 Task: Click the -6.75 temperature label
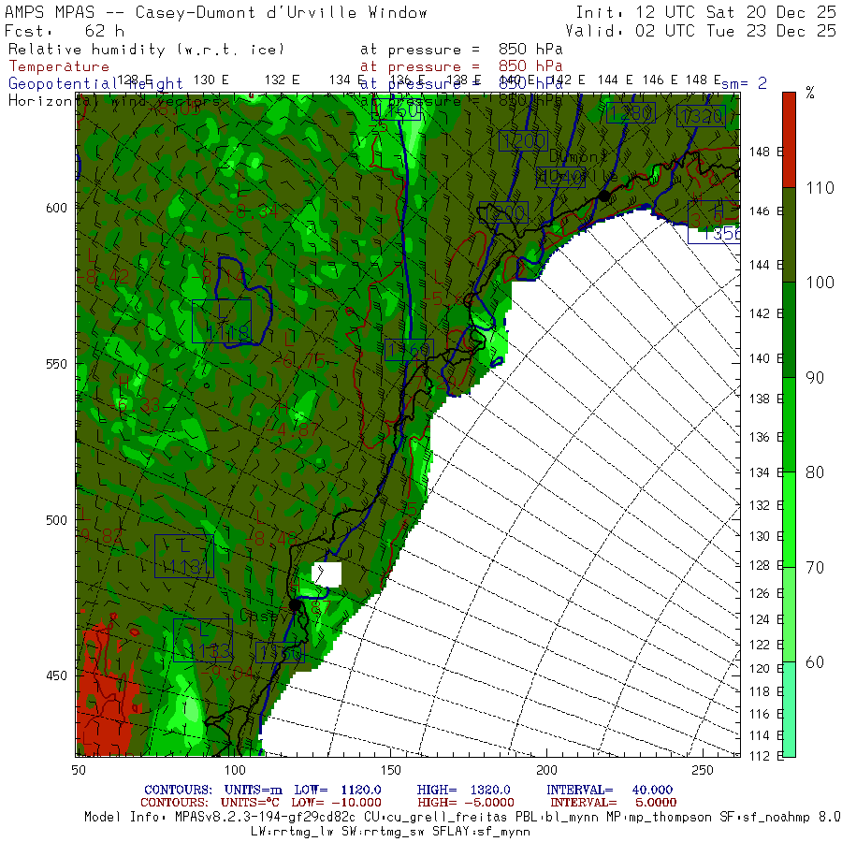pos(299,361)
